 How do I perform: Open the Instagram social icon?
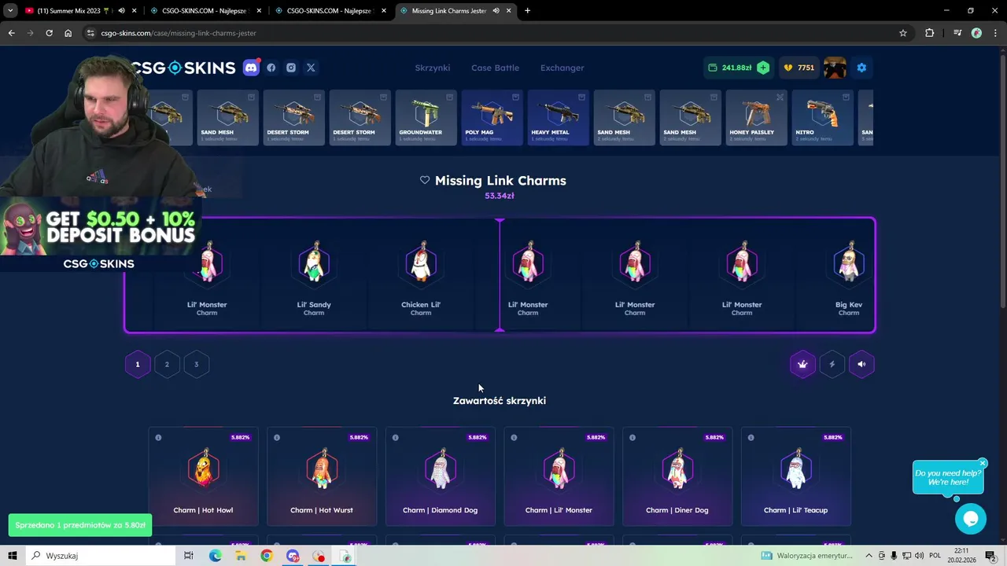291,68
